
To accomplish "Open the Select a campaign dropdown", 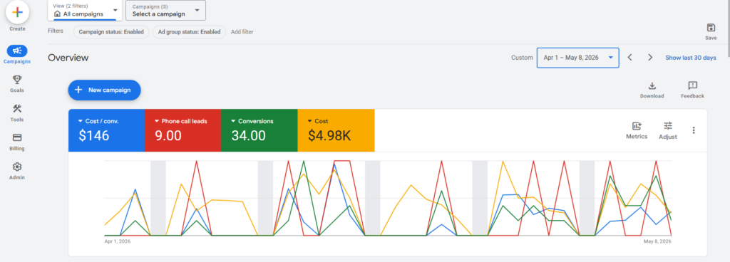I will tap(165, 10).
